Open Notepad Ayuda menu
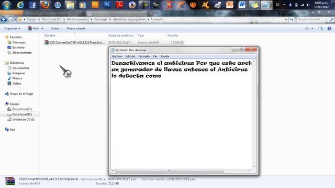The width and height of the screenshot is (335, 188). click(x=164, y=56)
